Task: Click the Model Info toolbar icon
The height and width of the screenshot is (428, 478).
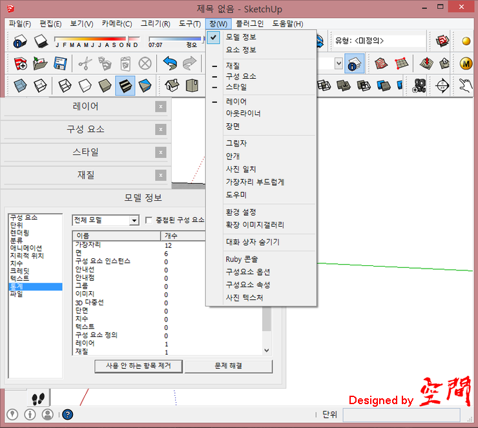Action: (20, 41)
